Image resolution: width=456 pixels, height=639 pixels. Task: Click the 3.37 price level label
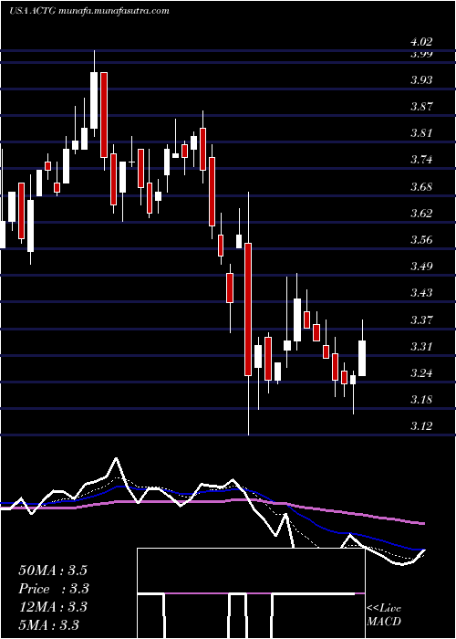[421, 319]
